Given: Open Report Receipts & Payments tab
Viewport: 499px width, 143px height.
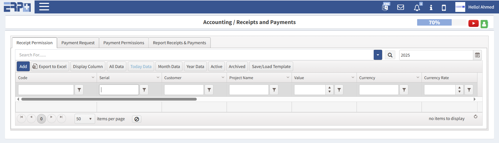Looking at the screenshot, I should [x=179, y=43].
